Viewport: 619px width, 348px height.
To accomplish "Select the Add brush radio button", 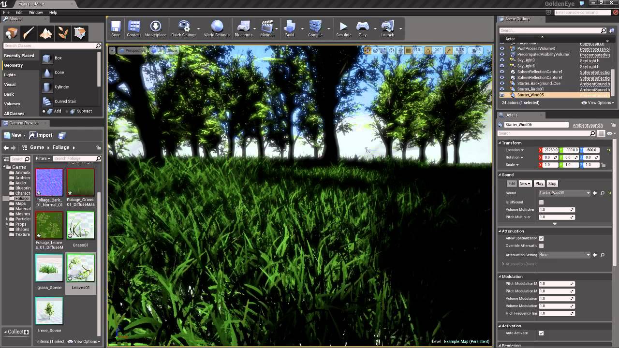I will pos(44,111).
